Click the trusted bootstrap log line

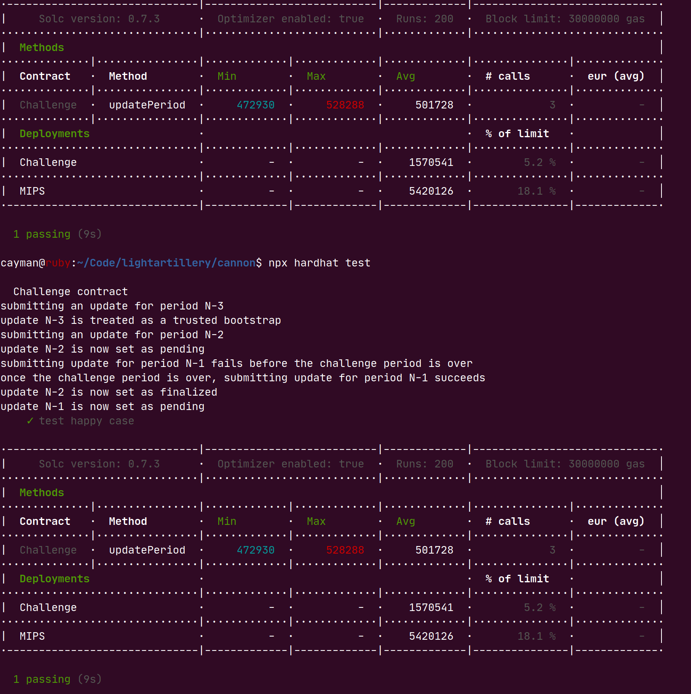[x=140, y=321]
